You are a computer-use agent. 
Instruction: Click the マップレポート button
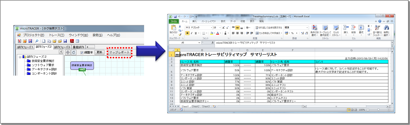tap(120, 52)
